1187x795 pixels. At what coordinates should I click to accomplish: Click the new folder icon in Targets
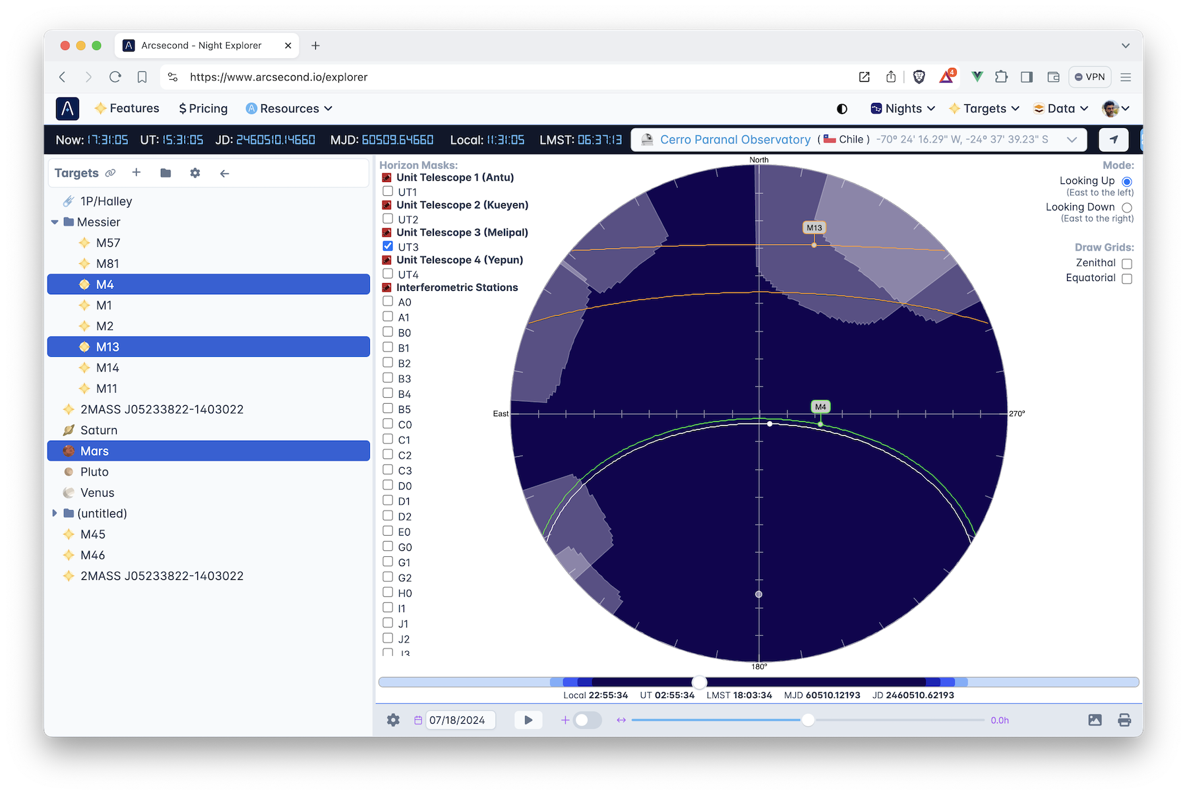pyautogui.click(x=166, y=173)
